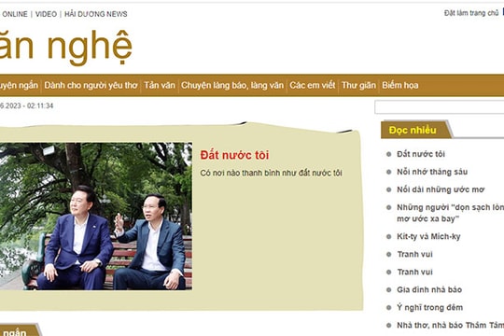Open the featured article photo of two men
The height and width of the screenshot is (336, 504).
click(x=96, y=217)
